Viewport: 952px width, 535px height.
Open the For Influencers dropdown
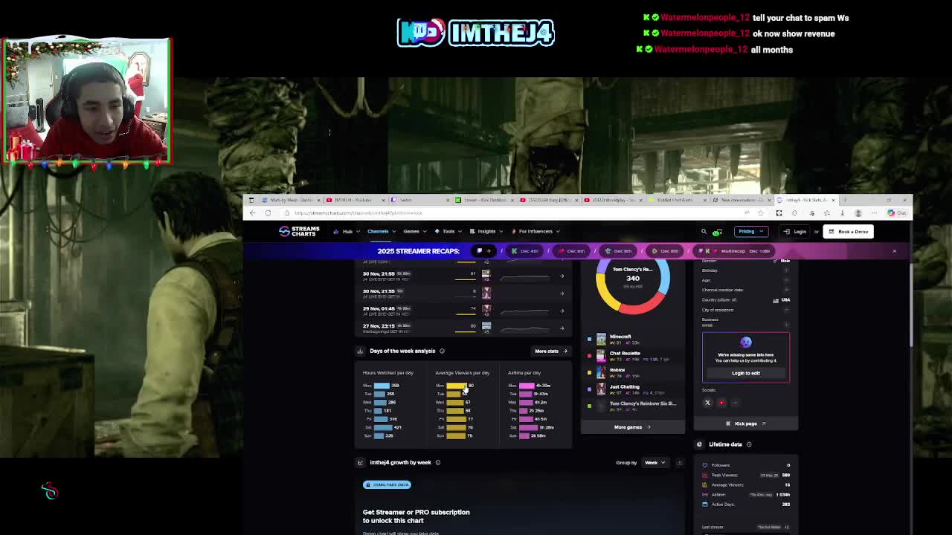point(535,232)
